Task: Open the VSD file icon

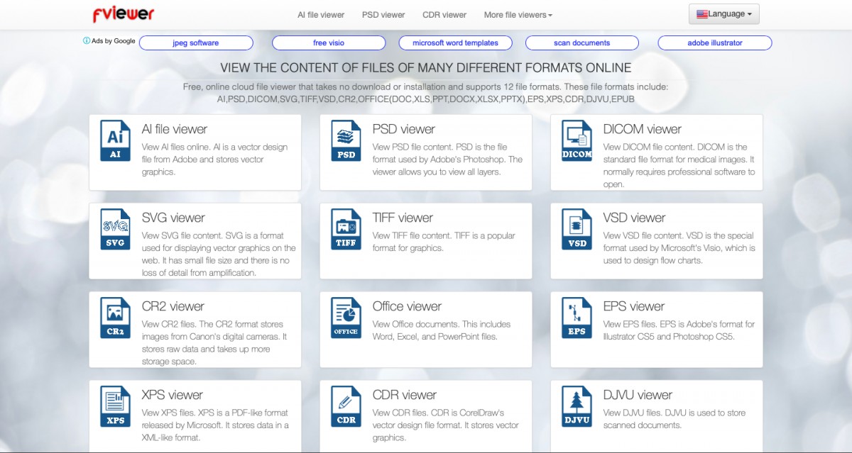Action: 577,229
